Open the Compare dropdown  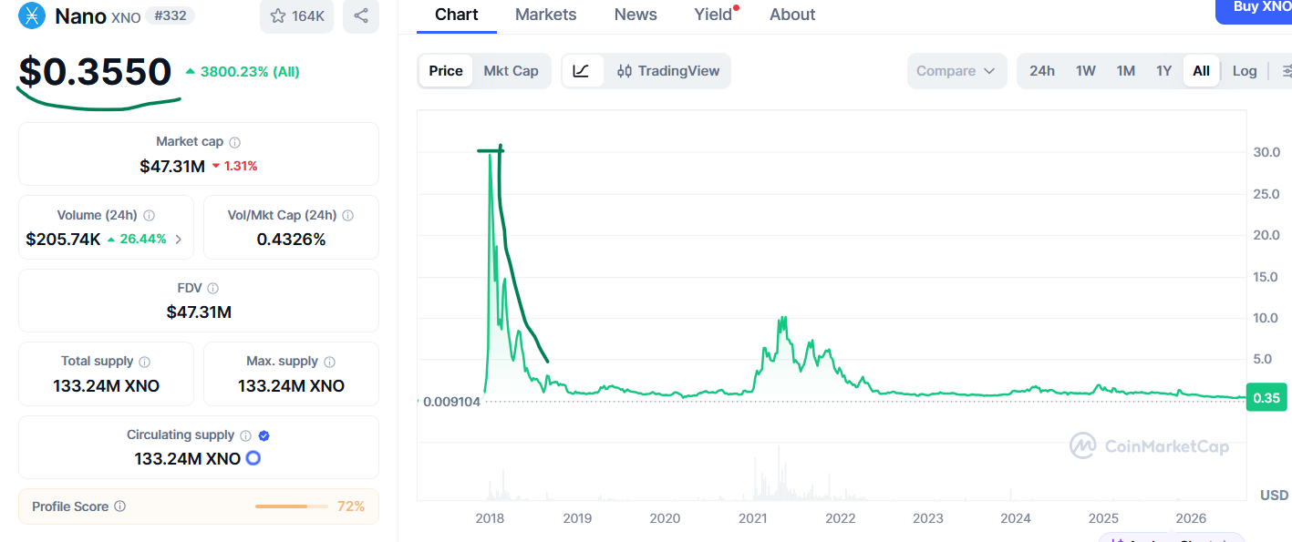pos(956,71)
